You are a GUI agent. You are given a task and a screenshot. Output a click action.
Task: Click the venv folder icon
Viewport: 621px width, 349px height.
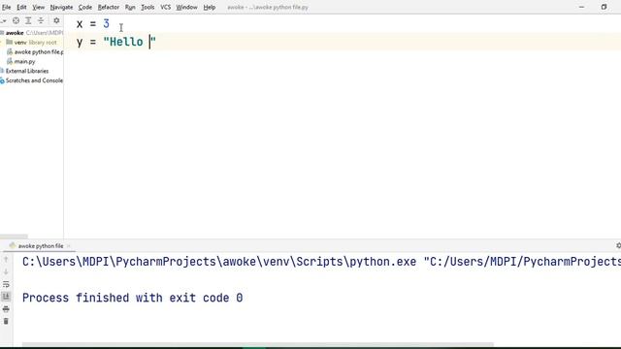coord(10,42)
